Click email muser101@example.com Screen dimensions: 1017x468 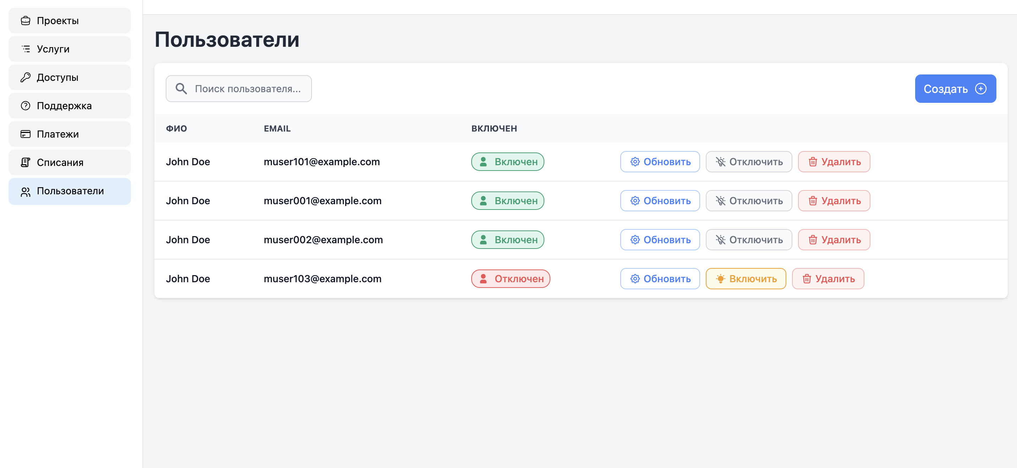321,162
